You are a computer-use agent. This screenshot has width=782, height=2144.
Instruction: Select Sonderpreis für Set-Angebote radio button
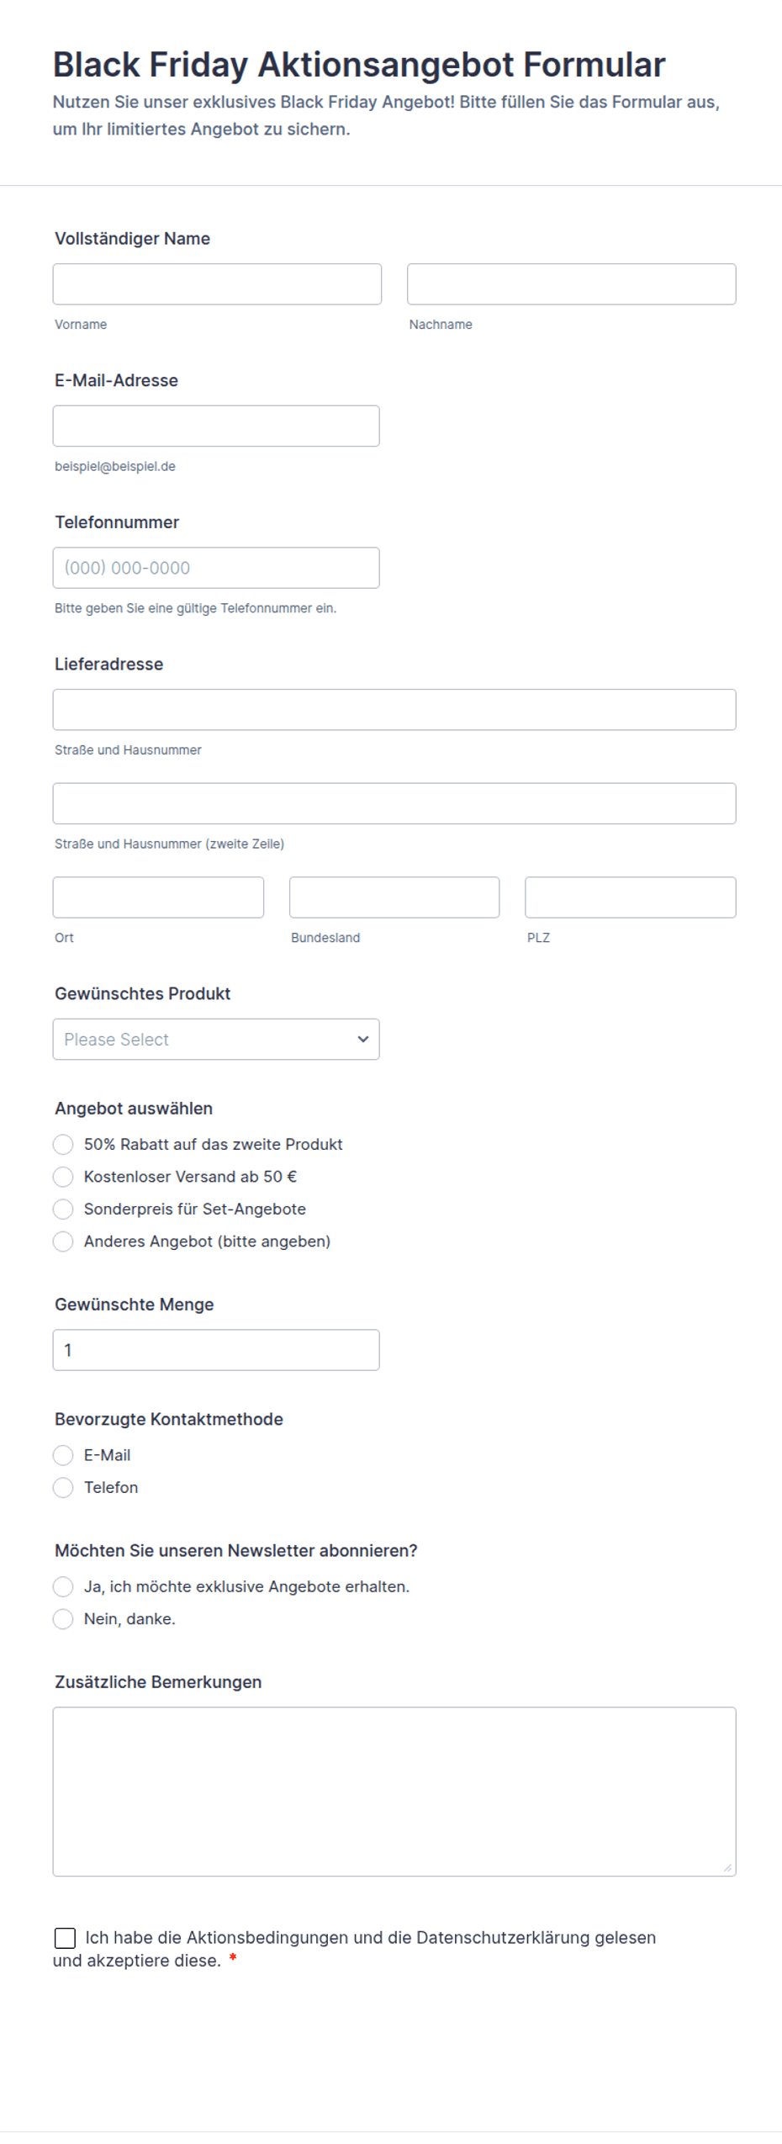click(63, 1210)
